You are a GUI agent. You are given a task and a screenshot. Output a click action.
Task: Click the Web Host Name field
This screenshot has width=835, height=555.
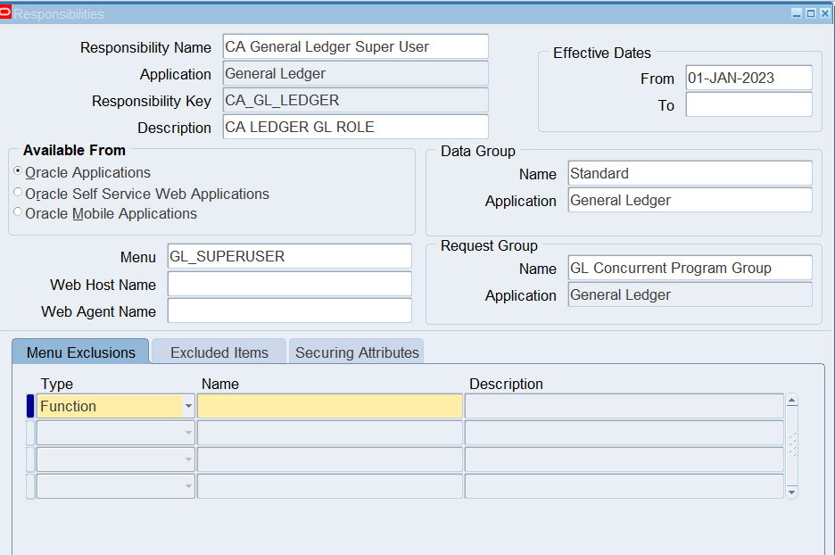290,284
